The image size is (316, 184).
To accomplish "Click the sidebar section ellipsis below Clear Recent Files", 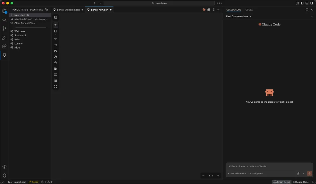I will [47, 27].
